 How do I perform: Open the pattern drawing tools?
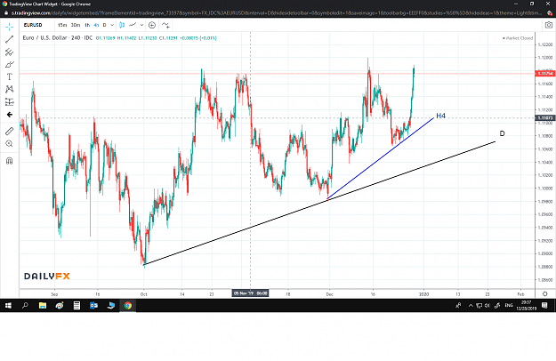coord(9,89)
